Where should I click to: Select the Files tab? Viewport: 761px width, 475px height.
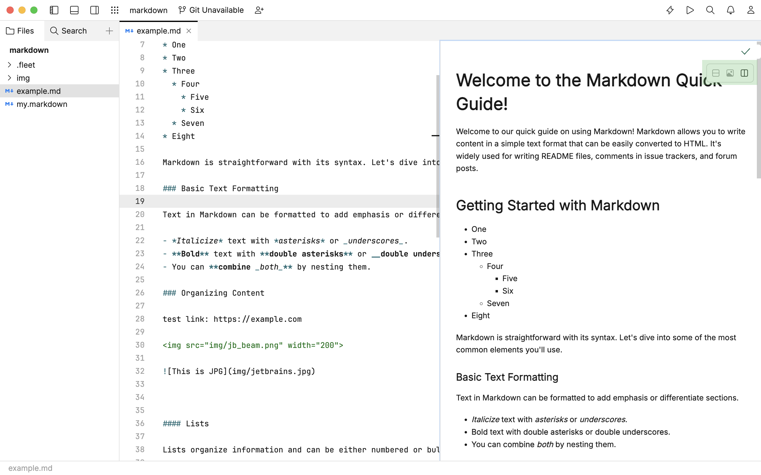pos(20,31)
